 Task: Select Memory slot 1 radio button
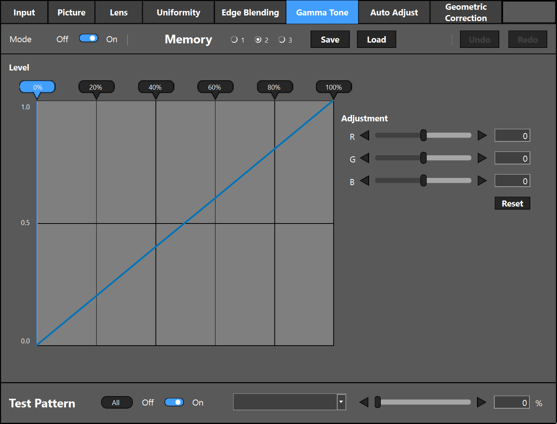tap(234, 40)
